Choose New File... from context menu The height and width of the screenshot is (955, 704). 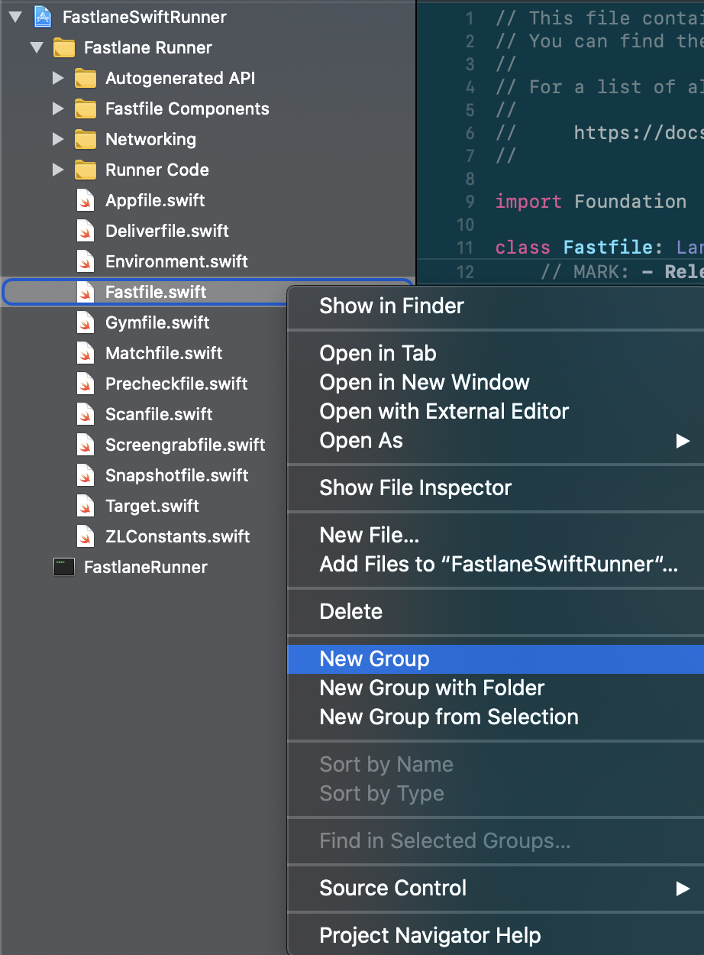point(496,536)
